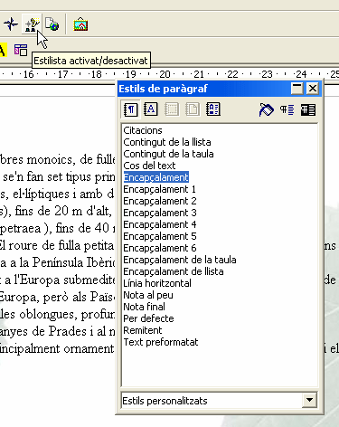Select Encapçalament de llista style
Viewport: 339px width, 427px height.
(174, 271)
